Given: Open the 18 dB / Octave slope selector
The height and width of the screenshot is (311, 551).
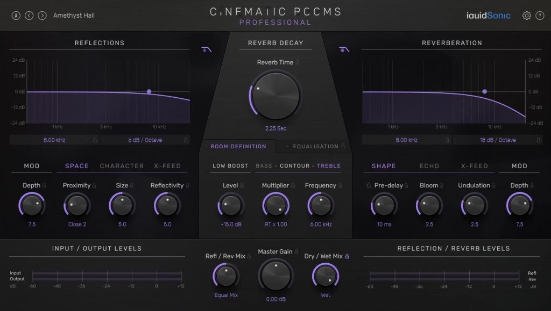Looking at the screenshot, I should pyautogui.click(x=497, y=140).
